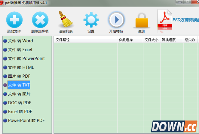Image resolution: width=199 pixels, height=134 pixels.
Task: Select the highlighted 文件 转 TXT mode
Action: tap(19, 85)
